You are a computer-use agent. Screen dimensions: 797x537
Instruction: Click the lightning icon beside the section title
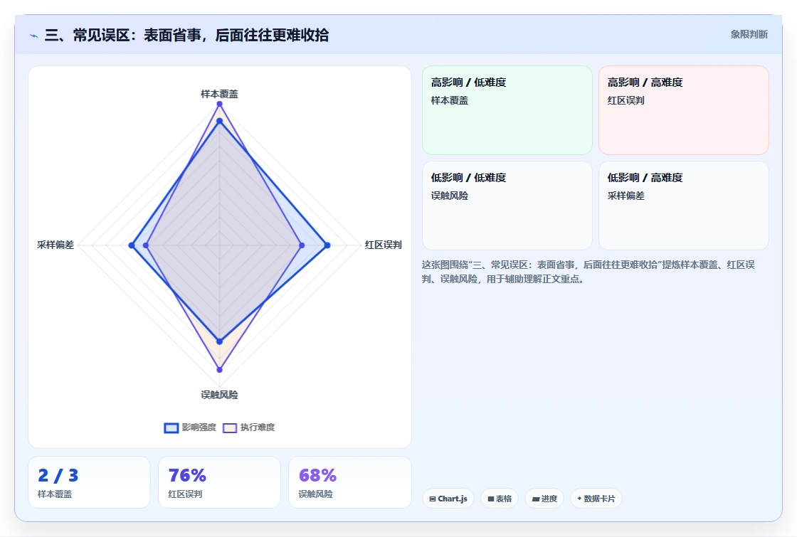[34, 36]
